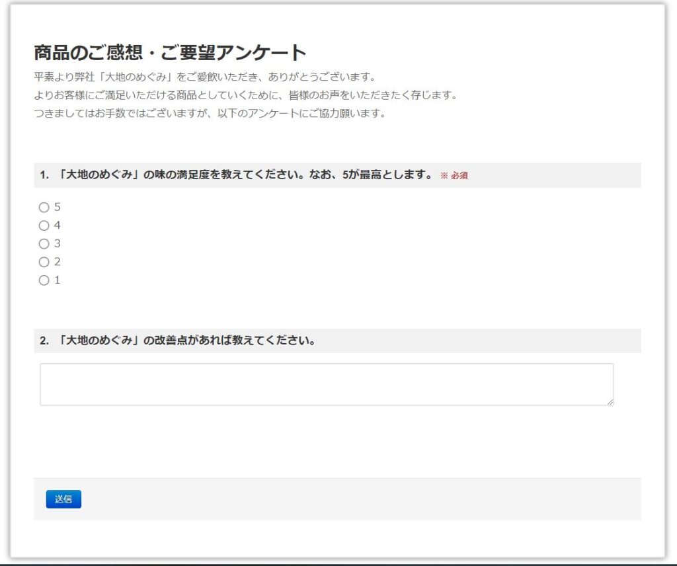Pick the rating 2 radio button

(x=44, y=262)
